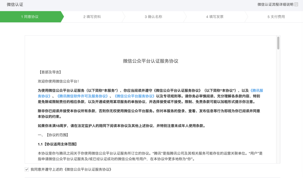Open the 《微信公众平台服务协议》 link
This screenshot has height=178, width=303.
134,96
